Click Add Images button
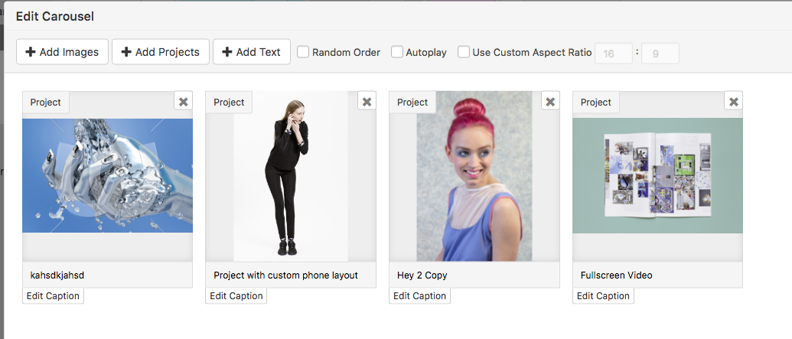This screenshot has height=339, width=792. pyautogui.click(x=62, y=52)
